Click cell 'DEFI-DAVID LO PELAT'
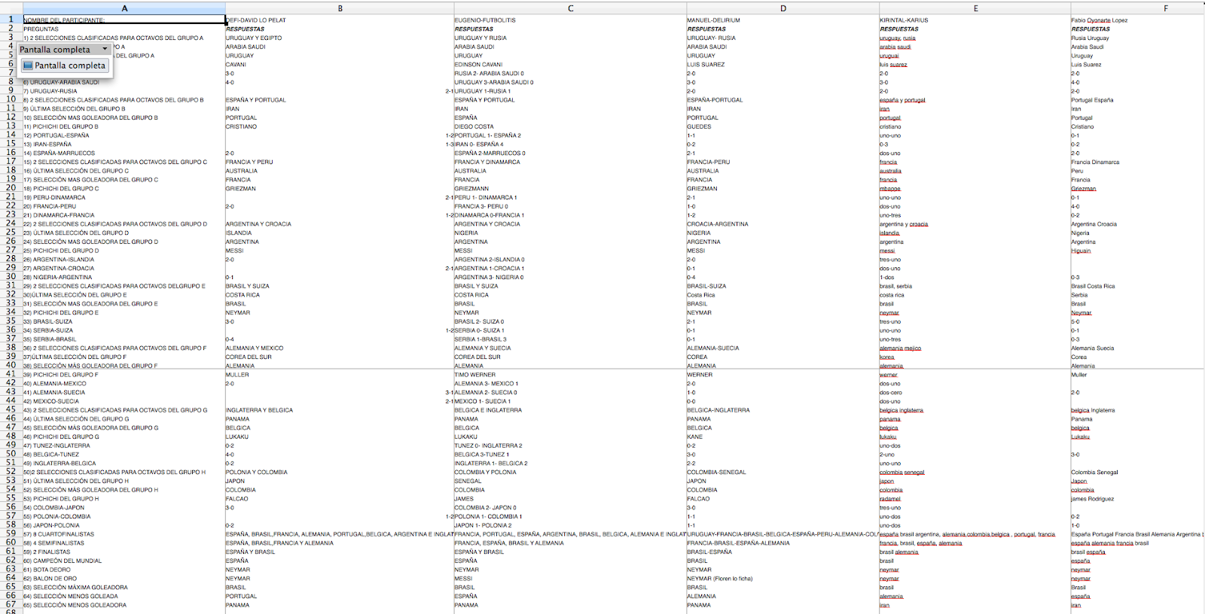Image resolution: width=1205 pixels, height=614 pixels. coord(256,20)
